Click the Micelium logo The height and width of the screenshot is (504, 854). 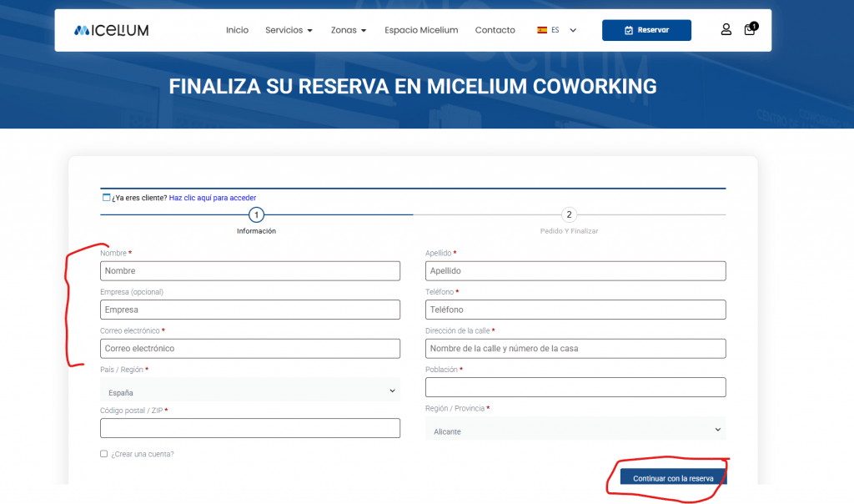(x=111, y=30)
